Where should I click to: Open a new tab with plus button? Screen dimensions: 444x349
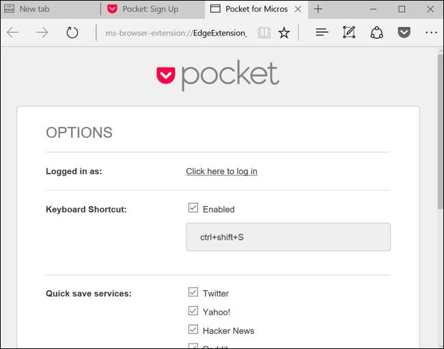tap(318, 9)
